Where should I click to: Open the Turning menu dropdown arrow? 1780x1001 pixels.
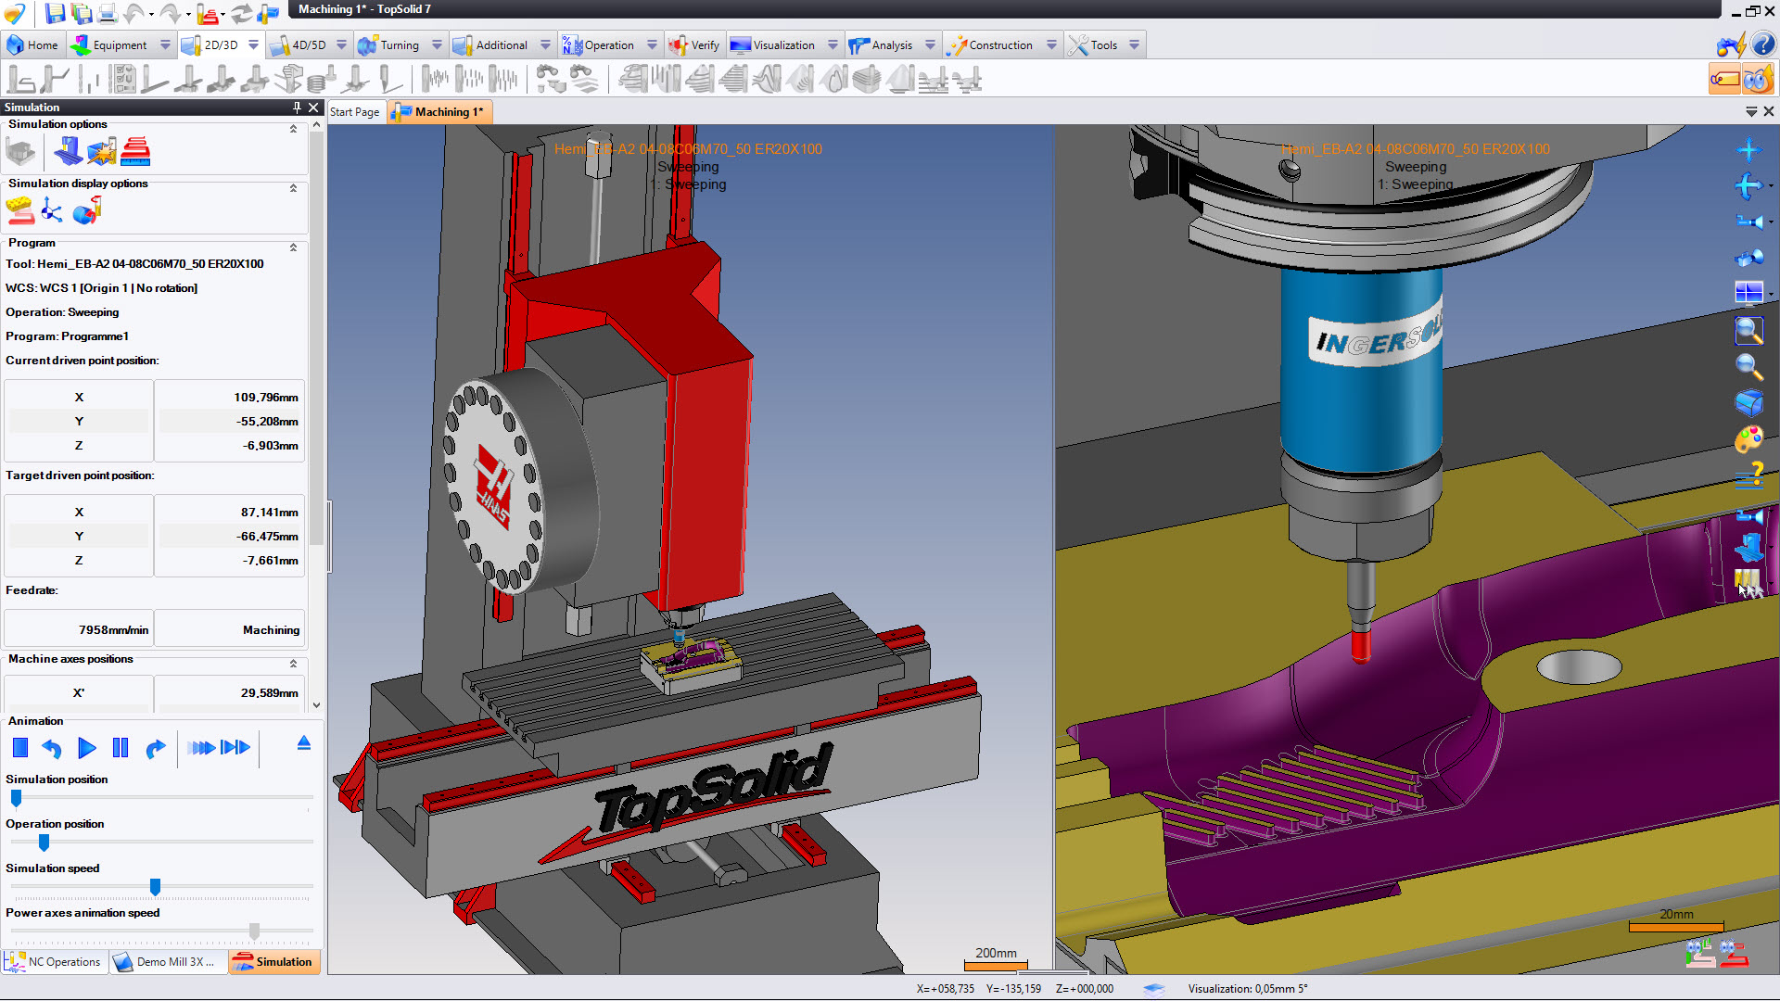click(437, 44)
